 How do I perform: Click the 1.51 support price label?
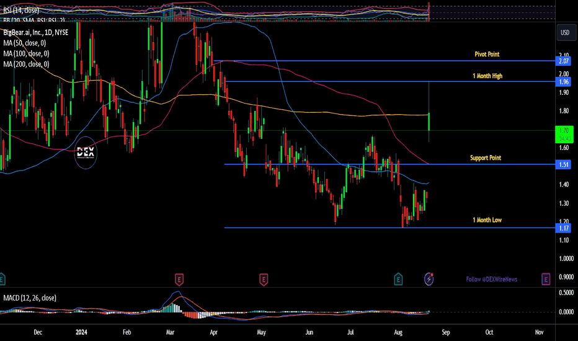[563, 164]
